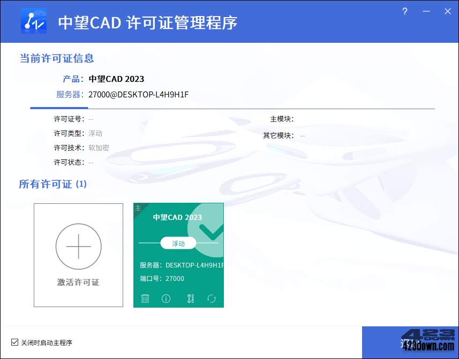
Task: Open help with the question mark icon
Action: [404, 11]
